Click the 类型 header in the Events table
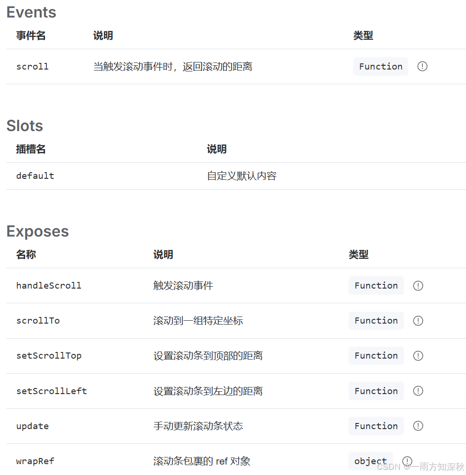This screenshot has width=466, height=475. (x=363, y=36)
